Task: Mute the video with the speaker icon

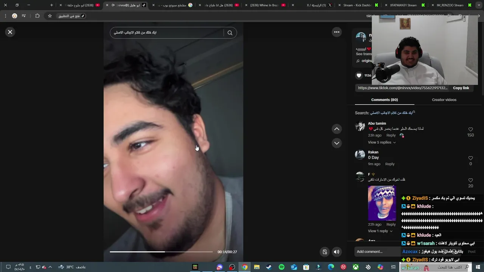Action: click(x=337, y=252)
